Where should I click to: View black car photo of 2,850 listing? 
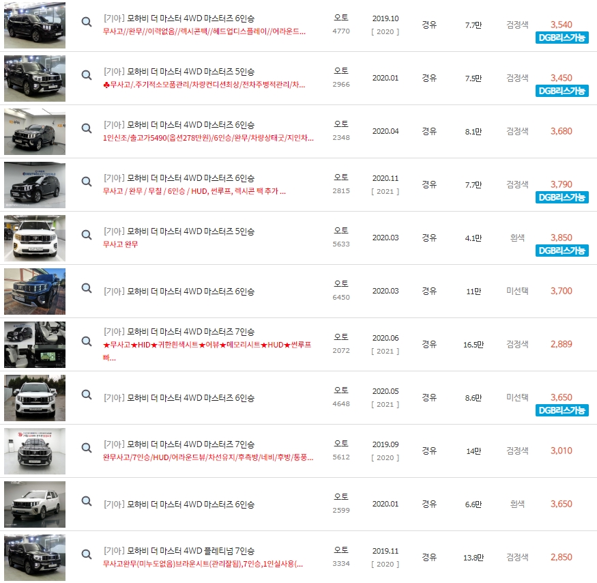point(35,558)
